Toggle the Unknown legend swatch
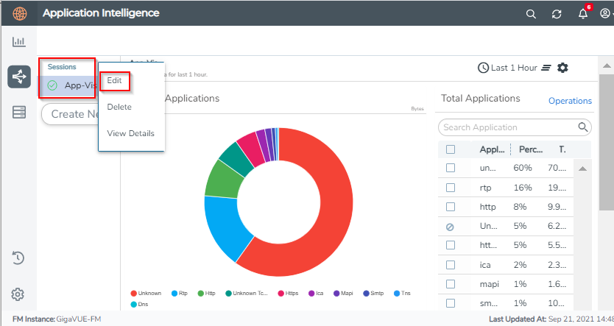 pos(133,293)
